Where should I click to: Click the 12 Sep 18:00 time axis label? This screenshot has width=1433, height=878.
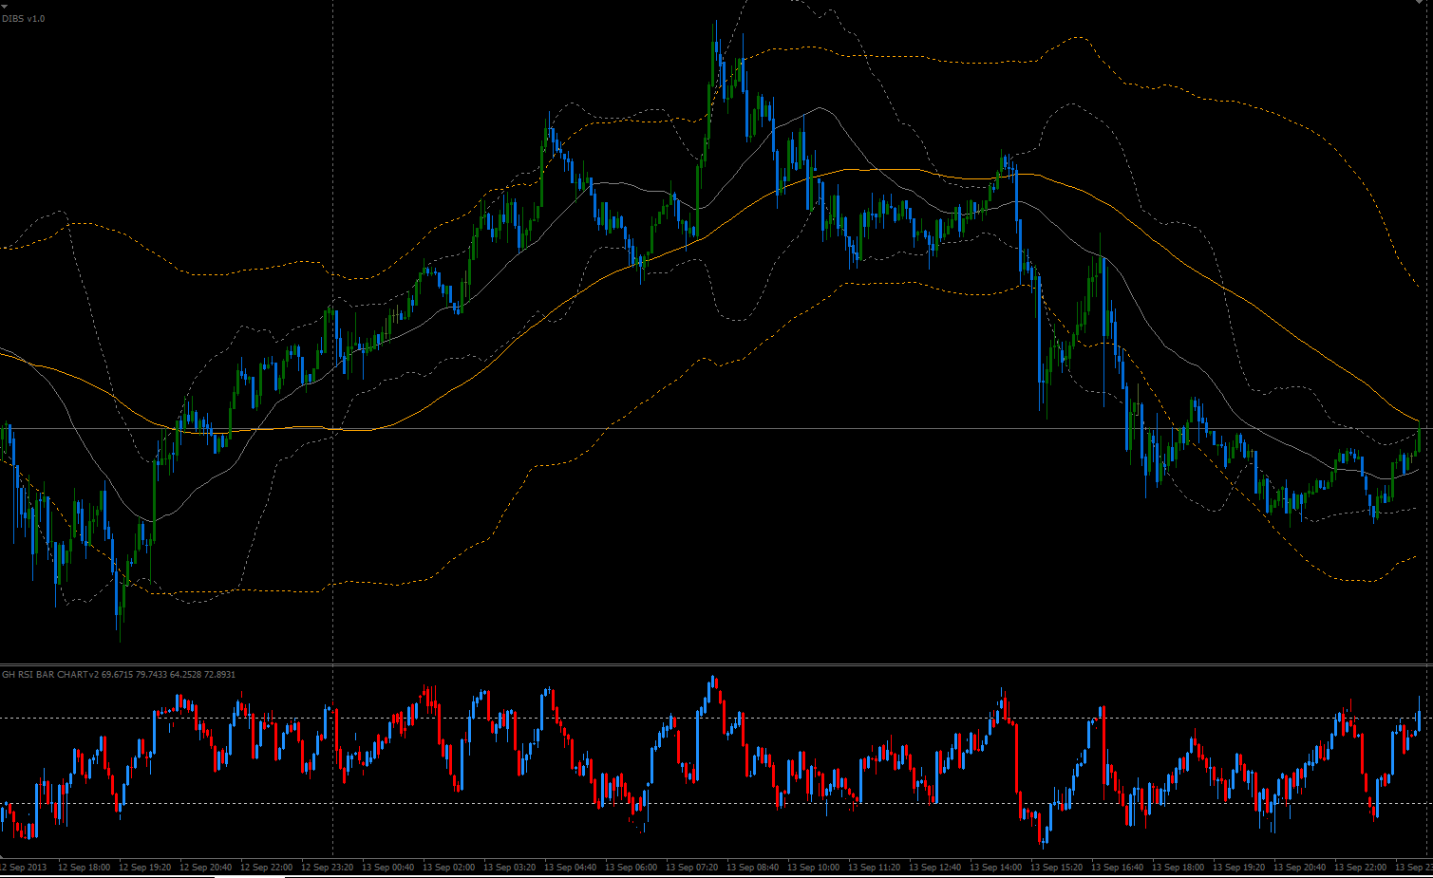click(x=84, y=868)
